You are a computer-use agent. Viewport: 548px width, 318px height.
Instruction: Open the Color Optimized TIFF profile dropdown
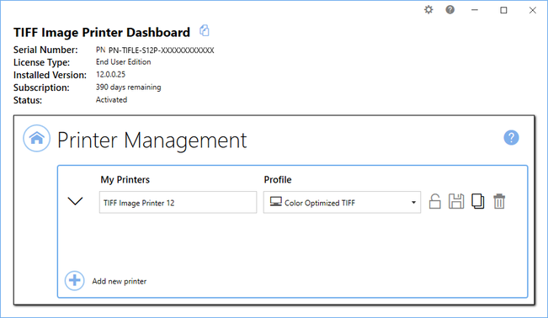point(342,203)
